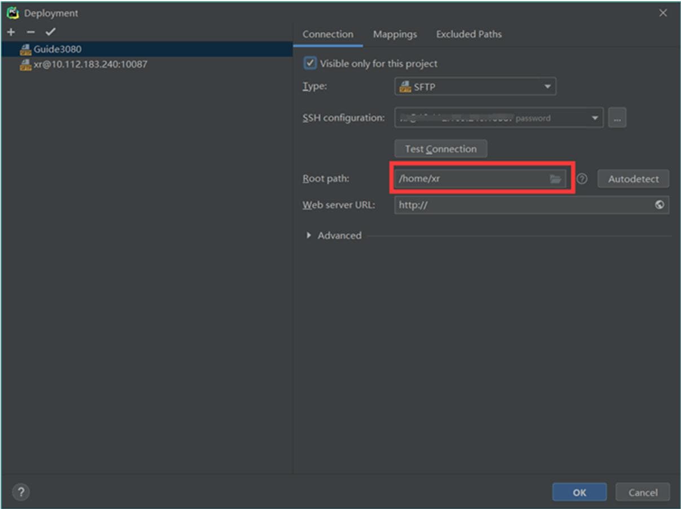Screen dimensions: 681x509
Task: Click globe icon in Web server URL
Action: pyautogui.click(x=659, y=205)
